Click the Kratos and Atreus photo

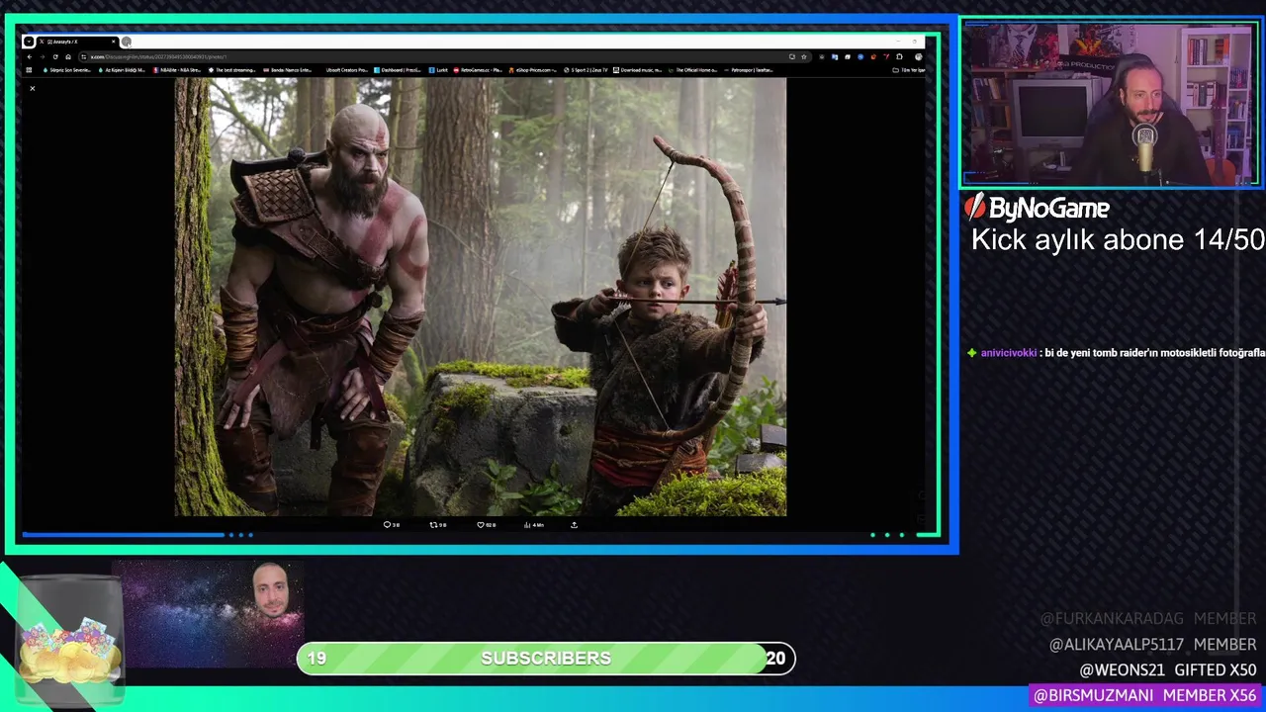click(481, 297)
